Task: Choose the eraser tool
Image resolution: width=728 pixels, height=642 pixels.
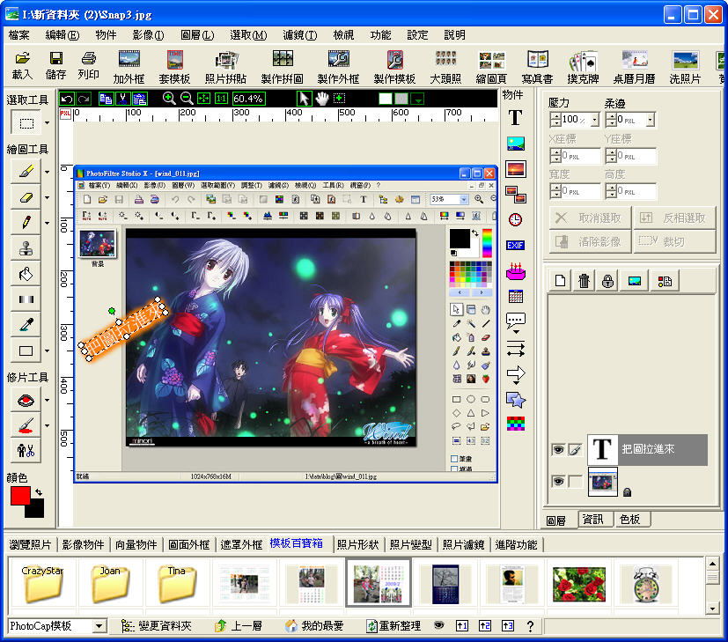Action: point(26,197)
